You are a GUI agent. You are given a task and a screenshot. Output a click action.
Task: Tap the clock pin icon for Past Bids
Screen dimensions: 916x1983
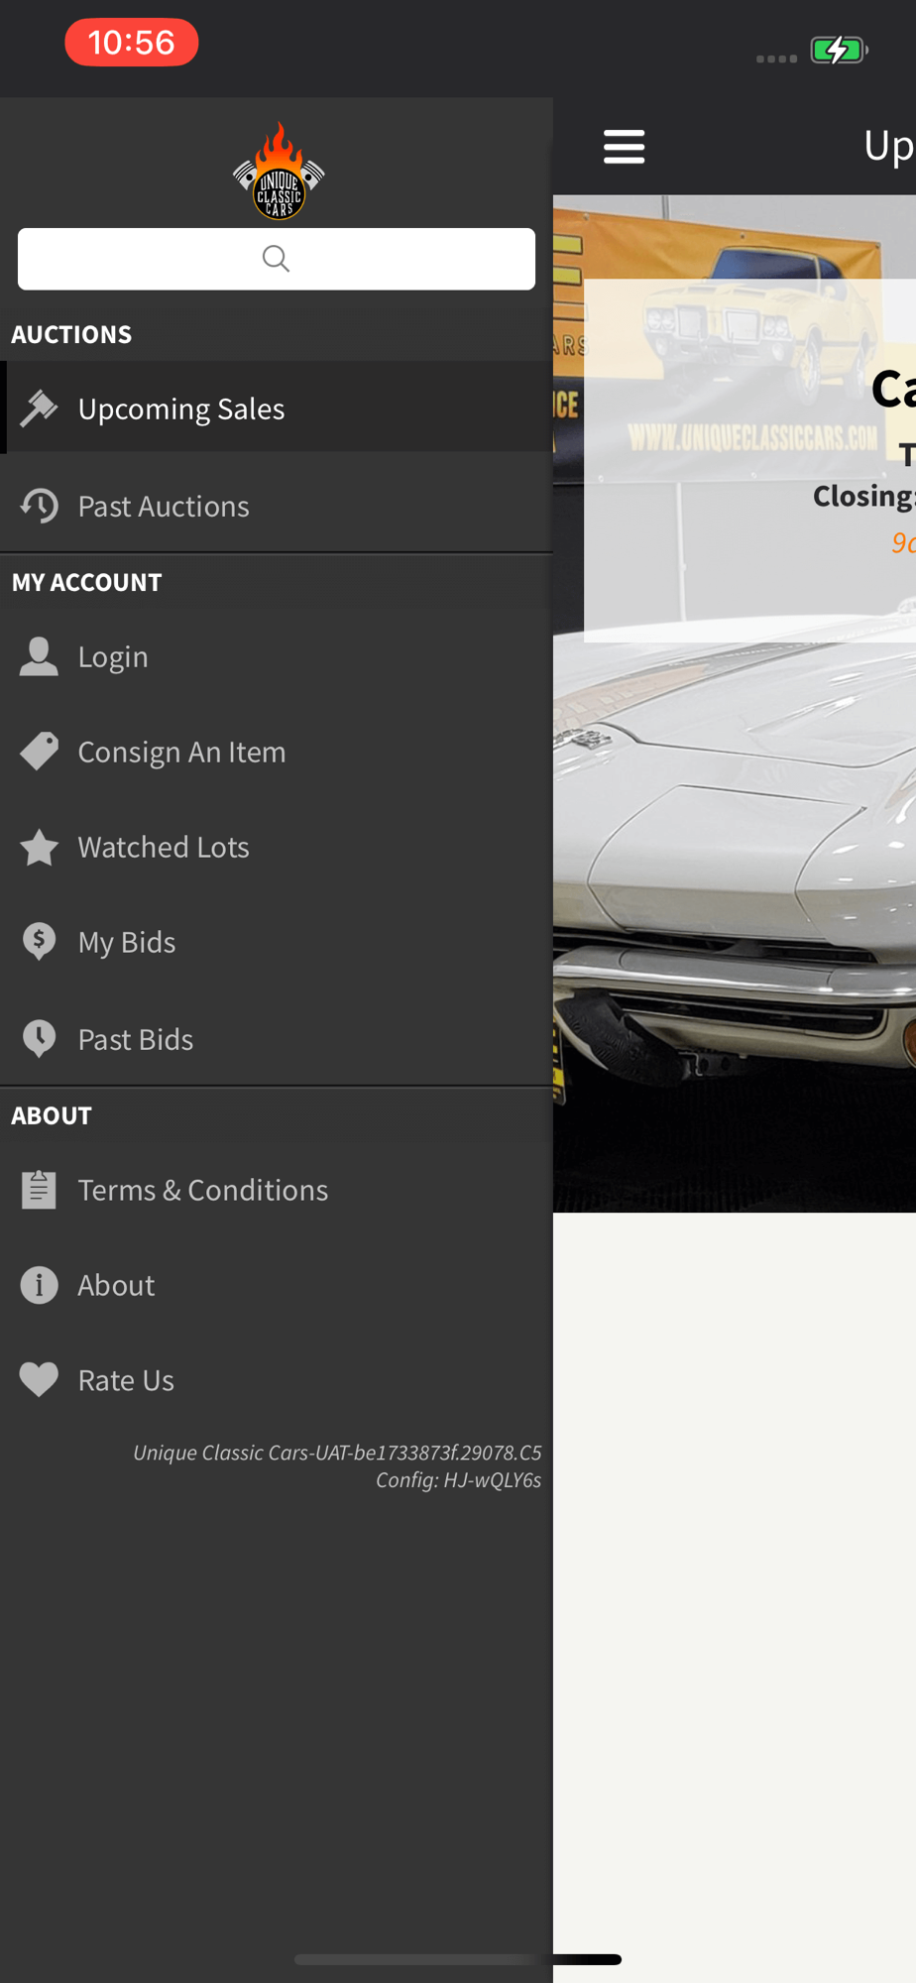click(x=39, y=1039)
